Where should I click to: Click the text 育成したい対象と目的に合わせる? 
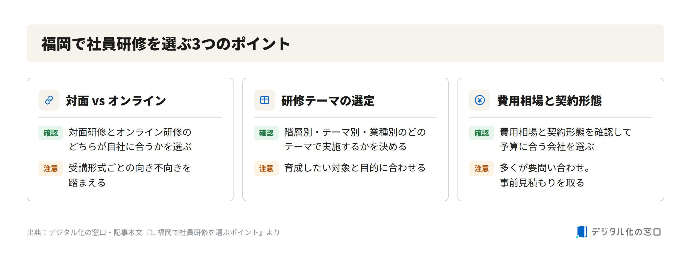pos(355,168)
